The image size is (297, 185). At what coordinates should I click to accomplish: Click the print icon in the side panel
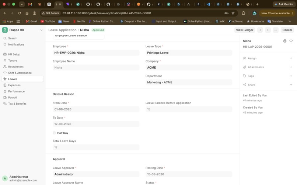pos(285,41)
